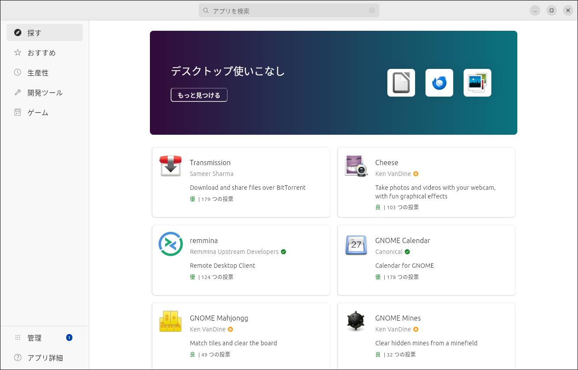The width and height of the screenshot is (578, 370).
Task: Click the もっと見つける button
Action: [x=199, y=95]
